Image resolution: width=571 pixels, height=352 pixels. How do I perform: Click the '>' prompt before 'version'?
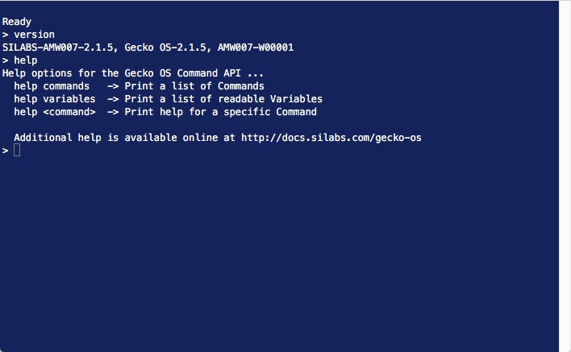(x=6, y=35)
